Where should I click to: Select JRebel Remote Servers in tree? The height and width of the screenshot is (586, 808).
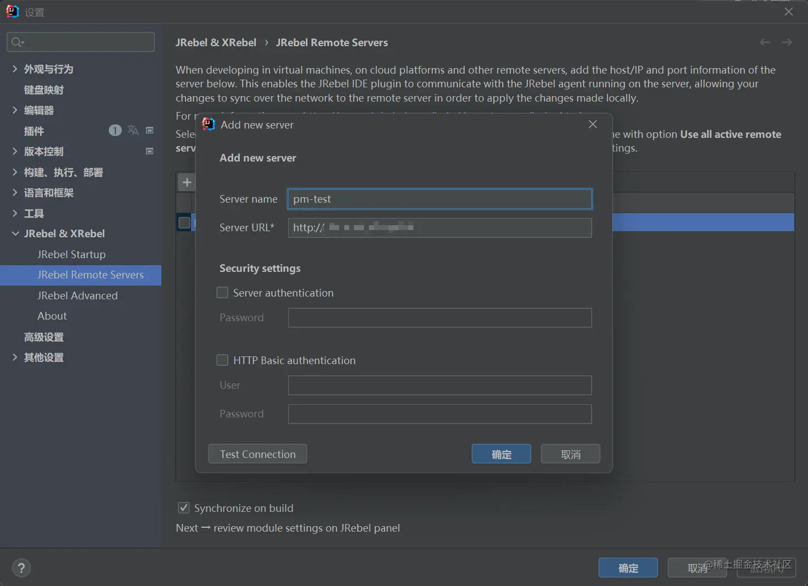click(x=81, y=275)
